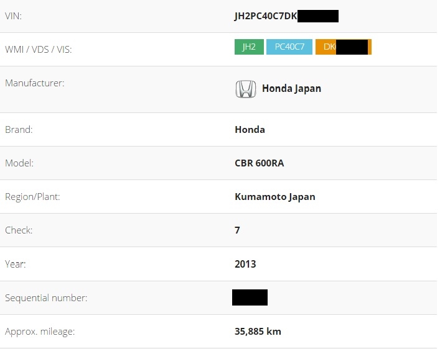Select the check digit value '7'
Screen dimensions: 445x349
click(x=237, y=230)
